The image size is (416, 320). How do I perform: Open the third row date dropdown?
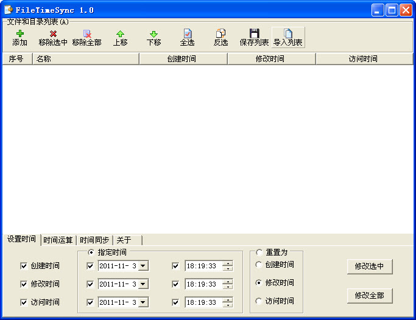click(x=143, y=302)
